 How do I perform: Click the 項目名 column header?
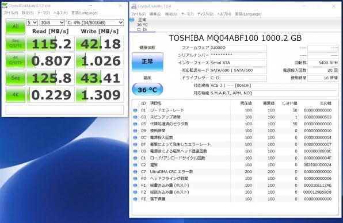tap(156, 103)
